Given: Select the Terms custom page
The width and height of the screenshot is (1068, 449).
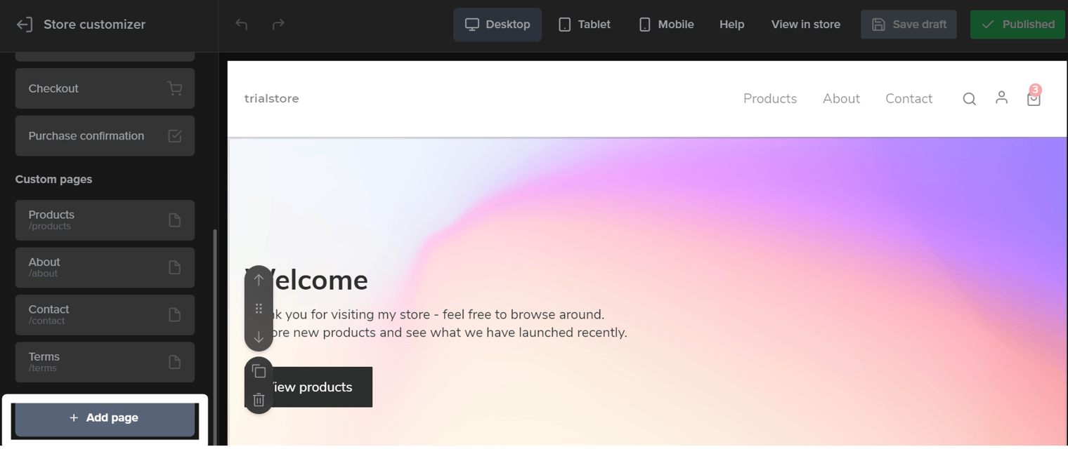Looking at the screenshot, I should pyautogui.click(x=105, y=362).
